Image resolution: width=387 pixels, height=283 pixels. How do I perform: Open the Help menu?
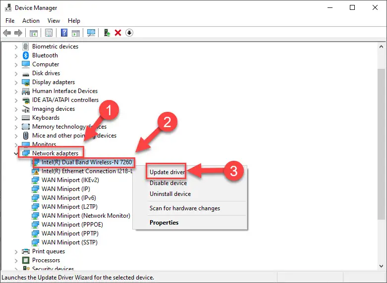click(74, 21)
